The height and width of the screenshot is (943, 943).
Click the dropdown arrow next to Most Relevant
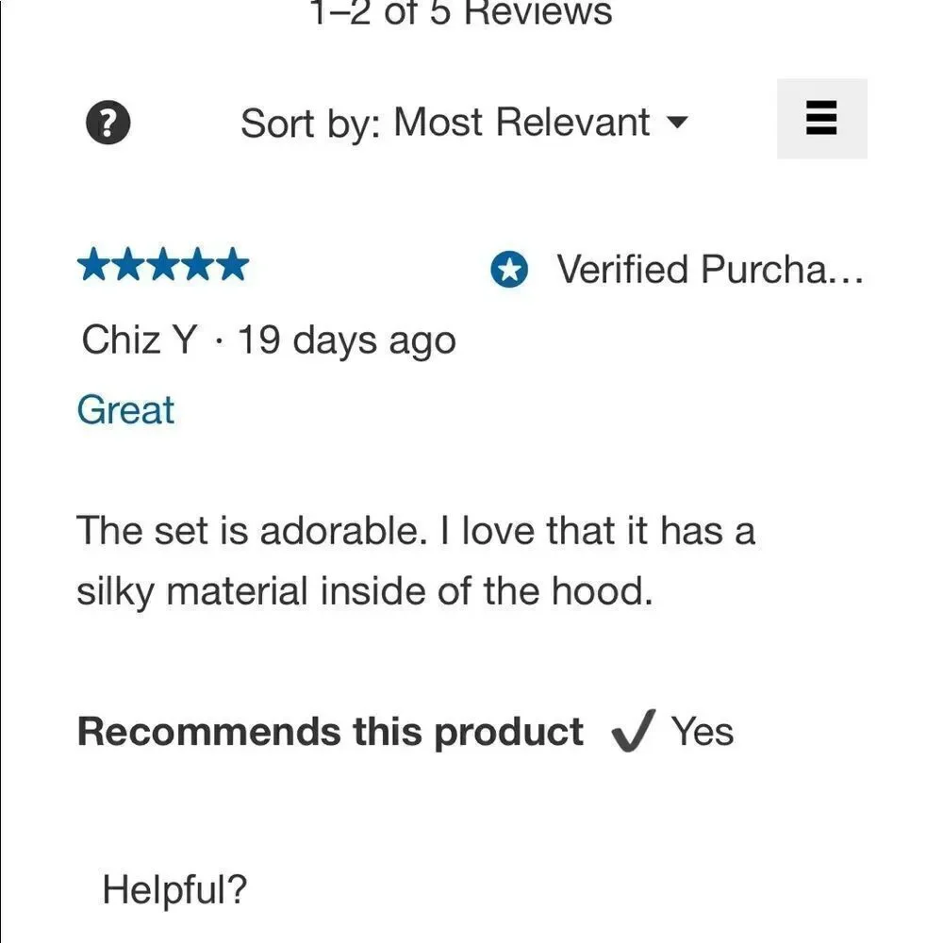(677, 122)
